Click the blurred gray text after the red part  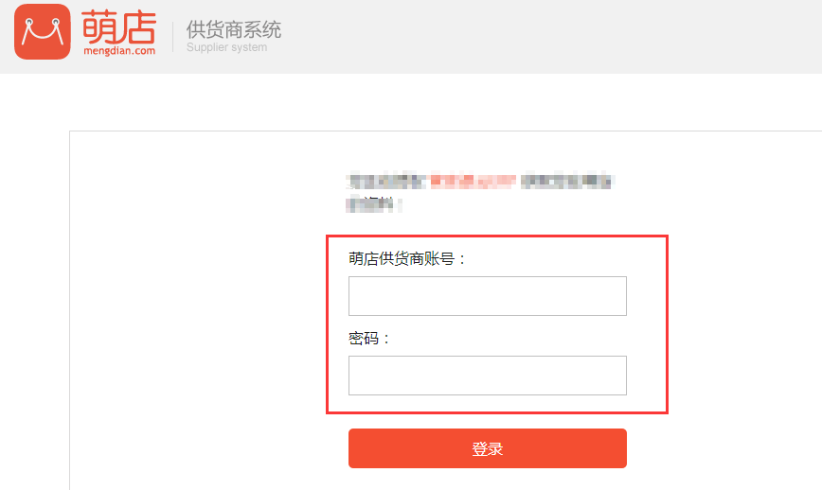point(566,181)
